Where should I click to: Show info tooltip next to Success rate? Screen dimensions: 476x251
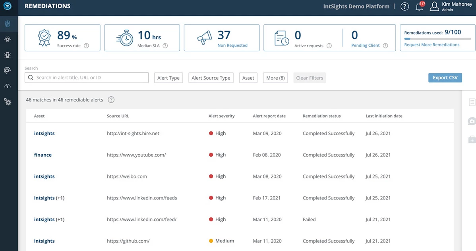point(86,46)
